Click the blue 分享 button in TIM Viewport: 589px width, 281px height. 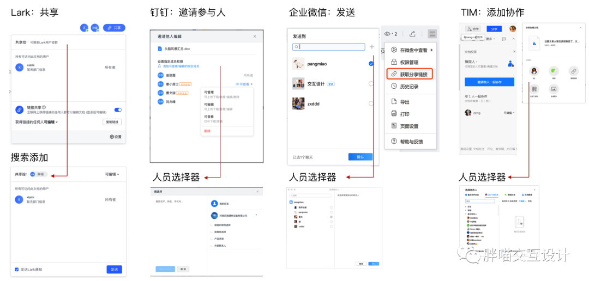[494, 28]
